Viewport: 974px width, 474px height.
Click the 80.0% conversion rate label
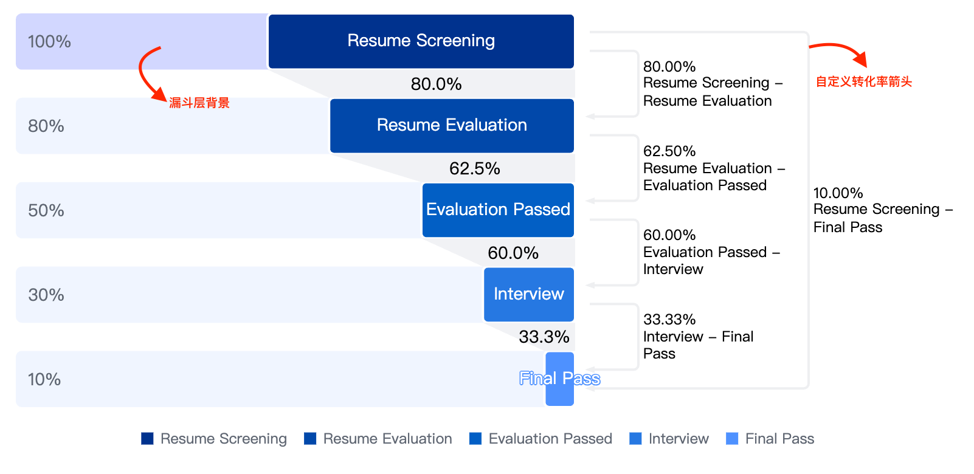[x=436, y=84]
